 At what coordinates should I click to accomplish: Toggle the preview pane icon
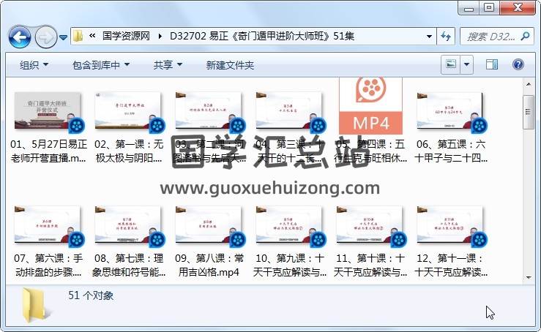(492, 64)
